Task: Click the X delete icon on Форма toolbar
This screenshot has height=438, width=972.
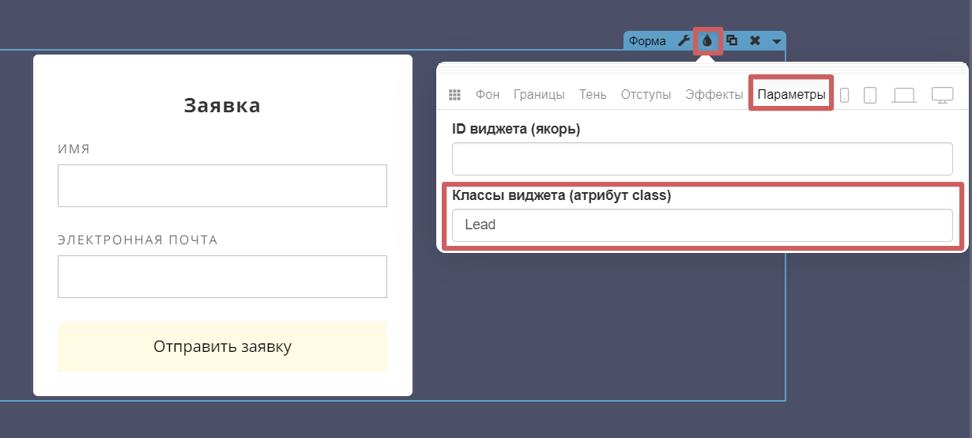Action: click(755, 40)
